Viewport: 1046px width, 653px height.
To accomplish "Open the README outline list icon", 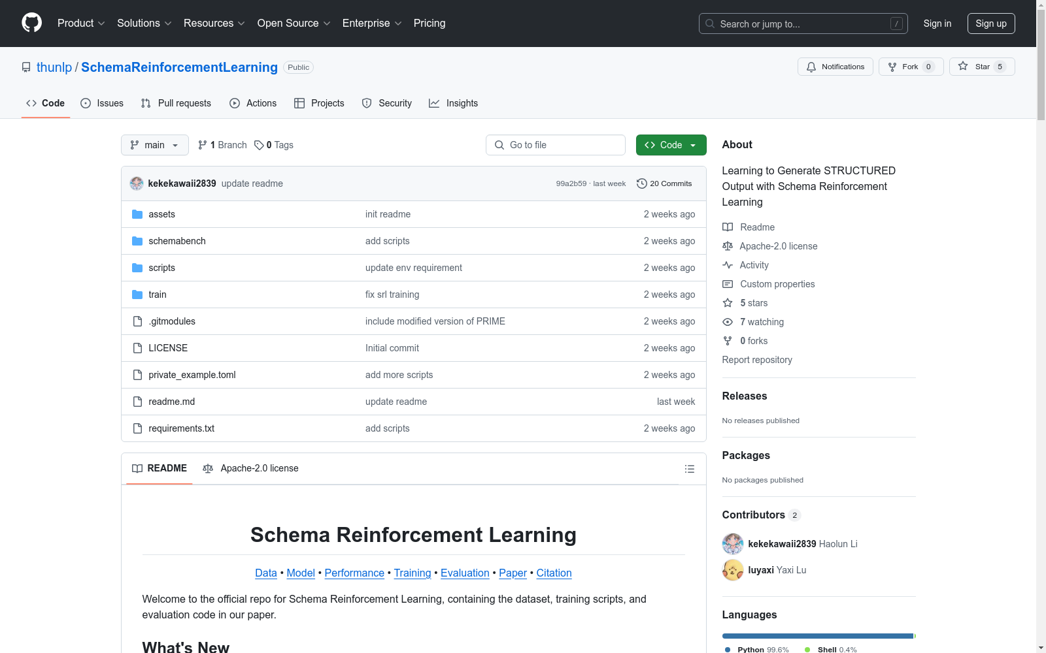I will [x=690, y=469].
